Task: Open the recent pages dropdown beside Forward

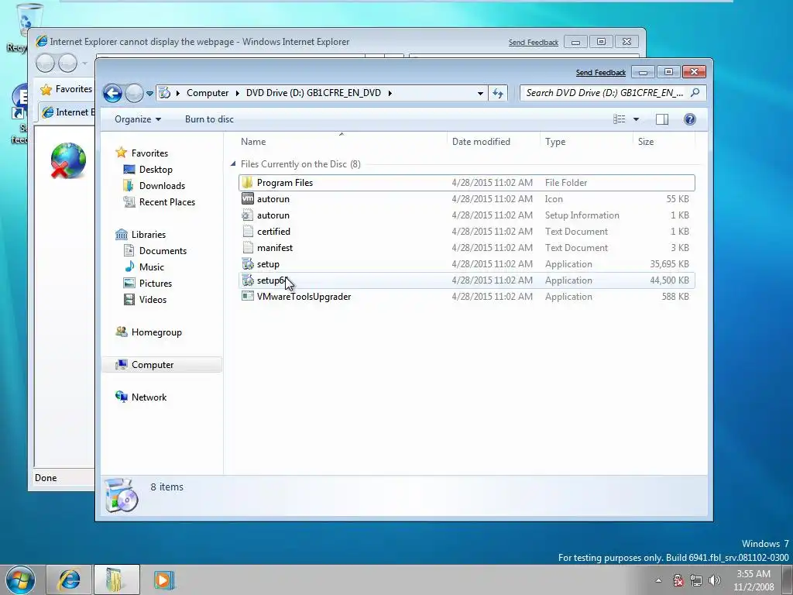Action: pos(149,94)
